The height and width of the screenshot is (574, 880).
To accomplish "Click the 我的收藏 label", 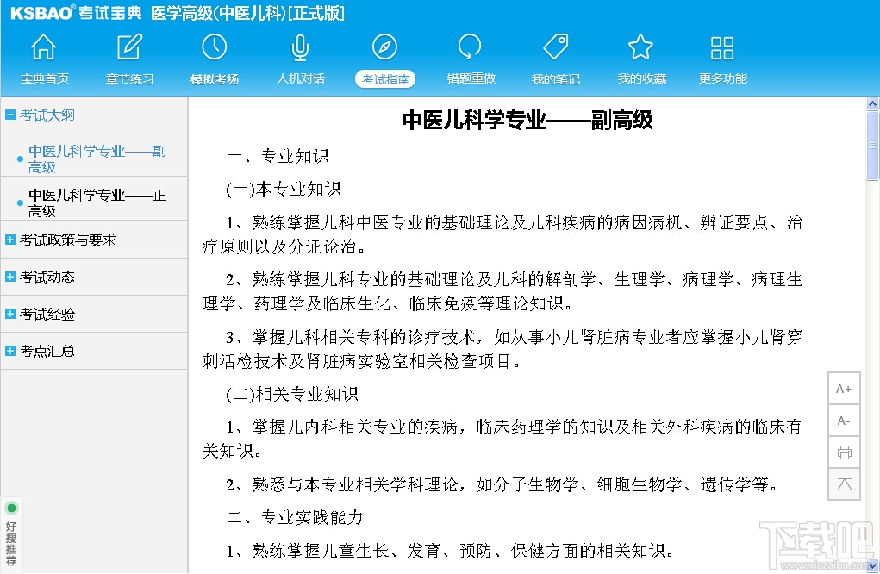I will 641,78.
